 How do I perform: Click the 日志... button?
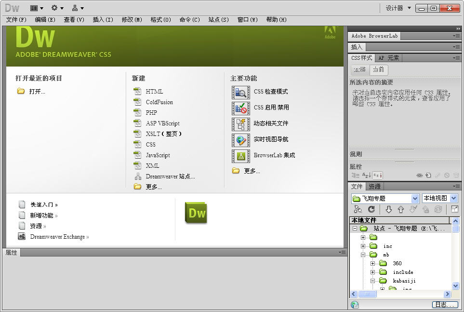[445, 305]
